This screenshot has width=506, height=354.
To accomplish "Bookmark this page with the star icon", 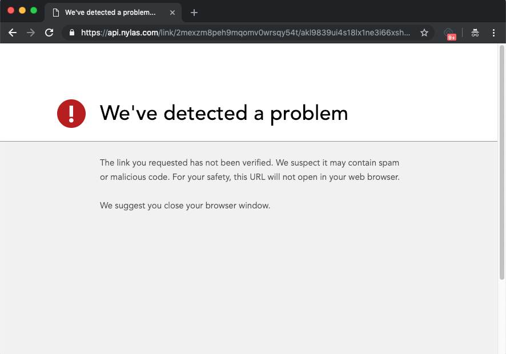I will [424, 33].
